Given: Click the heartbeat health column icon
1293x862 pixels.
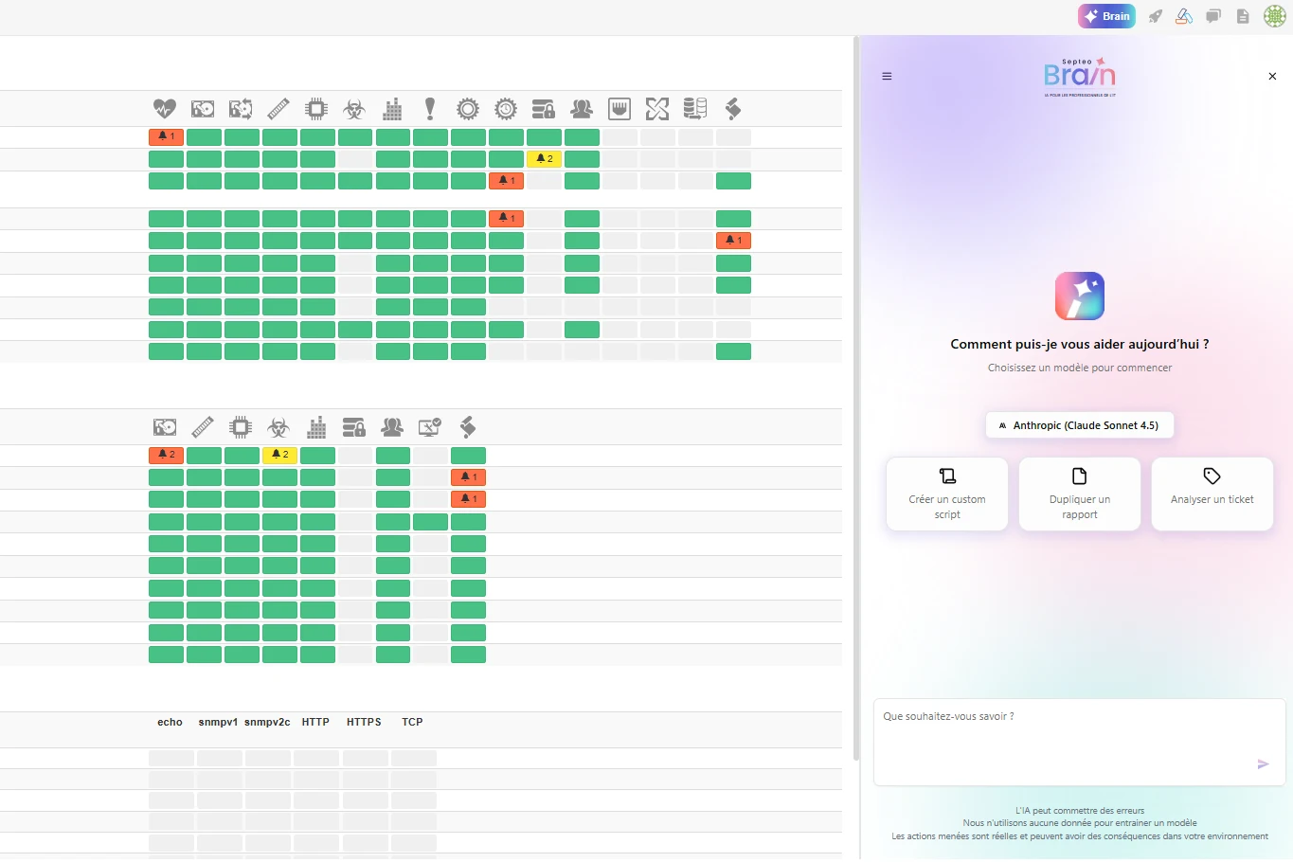Looking at the screenshot, I should [165, 109].
